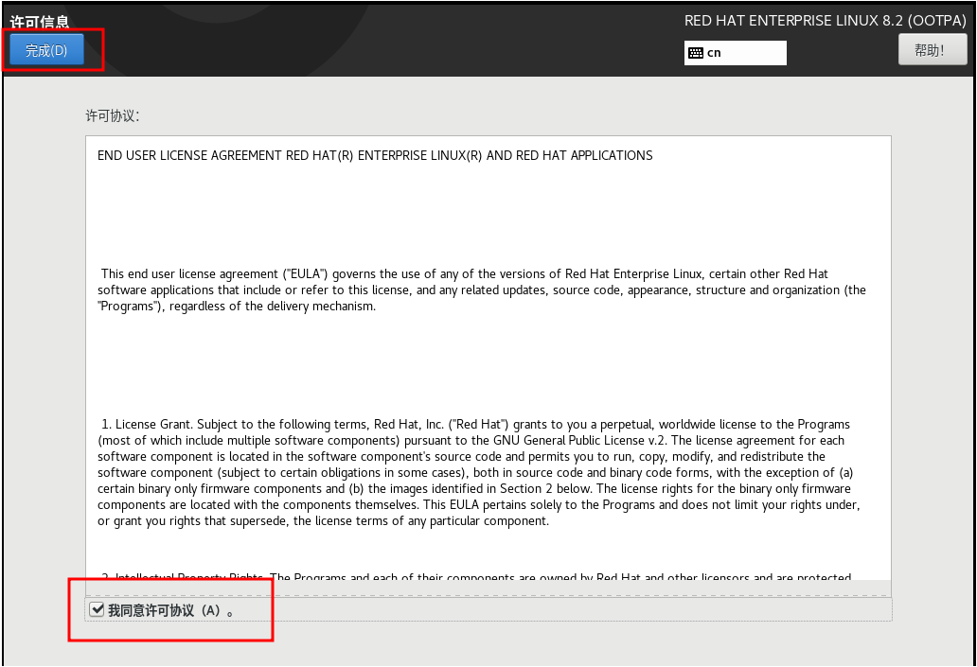Click the "2. Intellectual Property Rights" line
The height and width of the screenshot is (667, 977).
(x=475, y=576)
